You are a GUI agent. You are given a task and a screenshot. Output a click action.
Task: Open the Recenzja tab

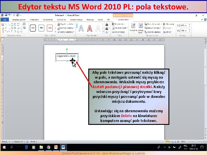[90, 20]
